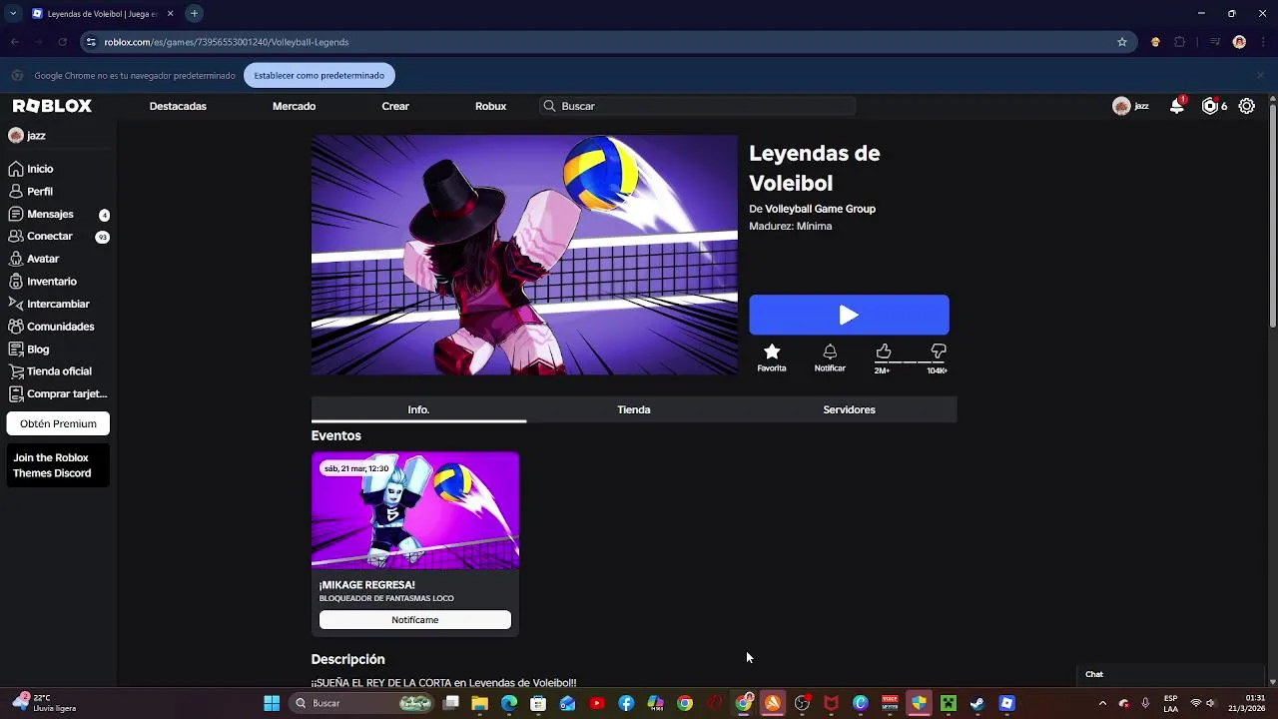Screen dimensions: 1278x719
Task: Open Chrome tab search dropdown arrow
Action: [x=13, y=13]
